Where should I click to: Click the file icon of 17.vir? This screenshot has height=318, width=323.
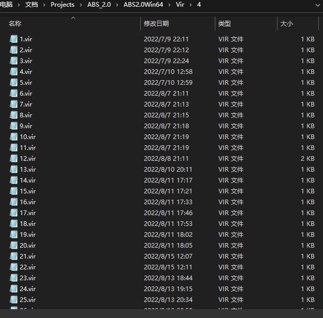click(13, 213)
